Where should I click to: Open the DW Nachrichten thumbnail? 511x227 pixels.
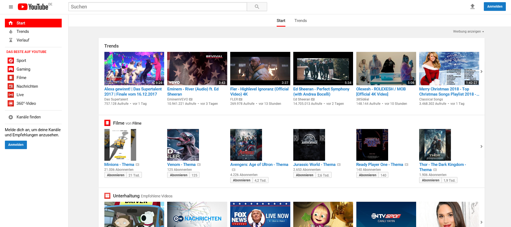pos(197,214)
